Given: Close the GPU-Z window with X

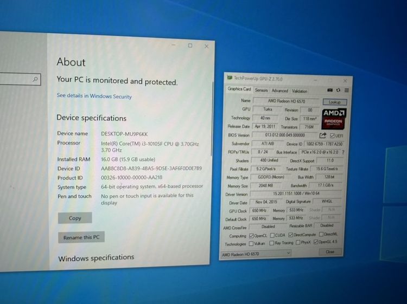Looking at the screenshot, I should point(345,81).
